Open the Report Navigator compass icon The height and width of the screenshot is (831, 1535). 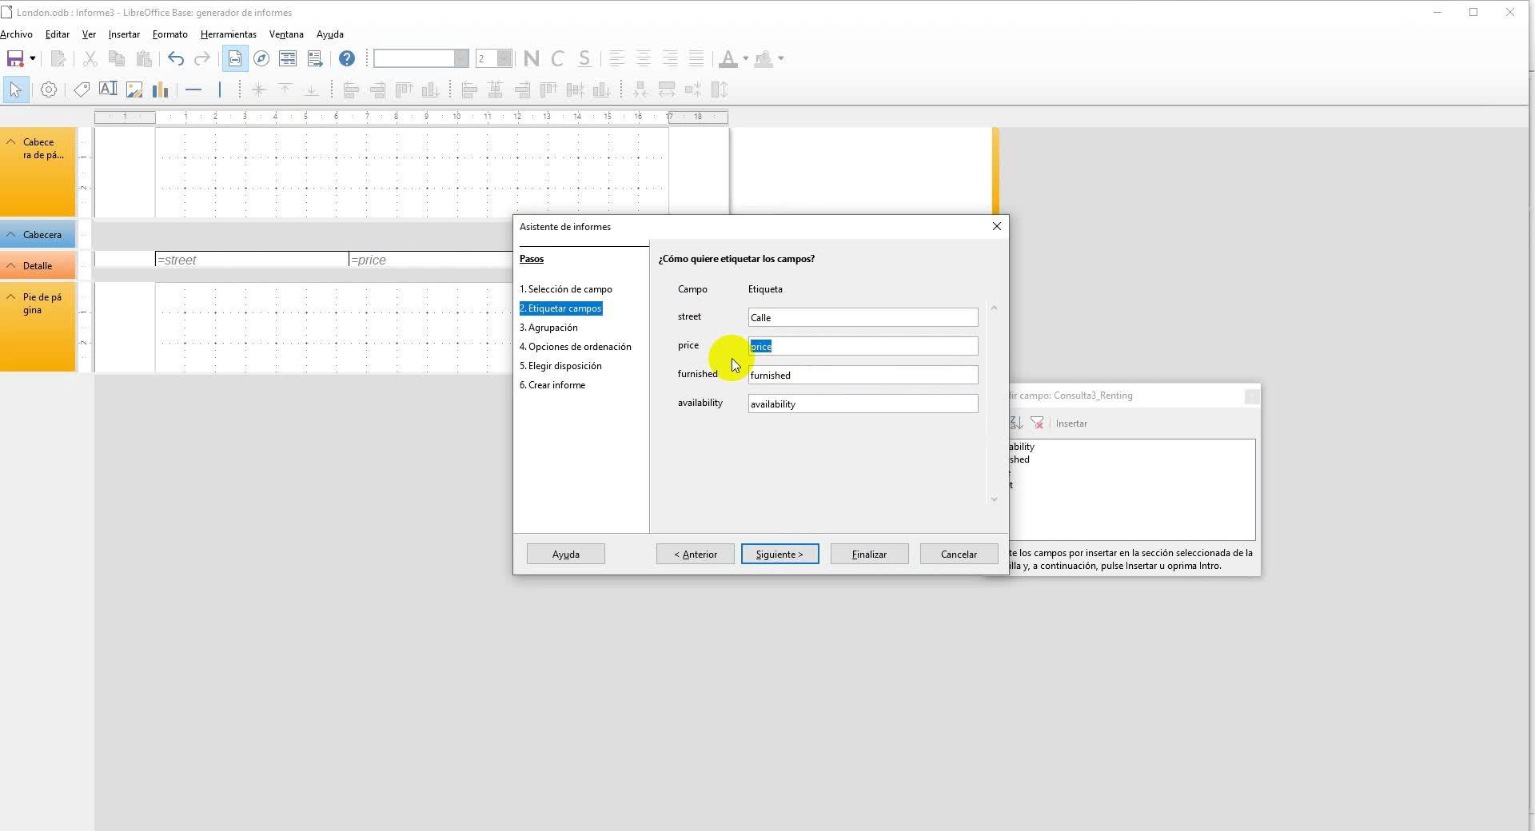click(x=261, y=58)
